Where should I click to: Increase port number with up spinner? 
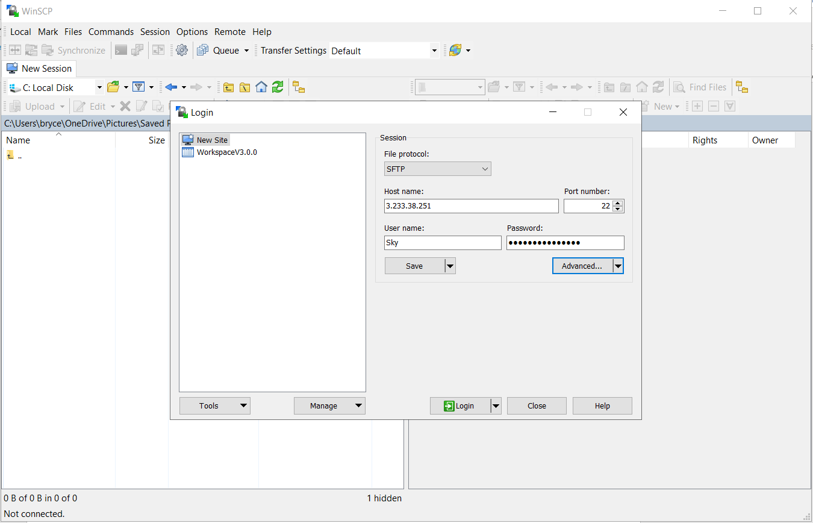[x=617, y=203]
